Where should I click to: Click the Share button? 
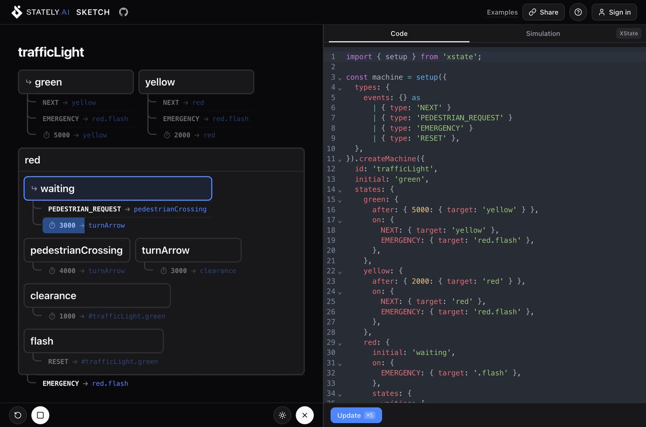[x=543, y=12]
